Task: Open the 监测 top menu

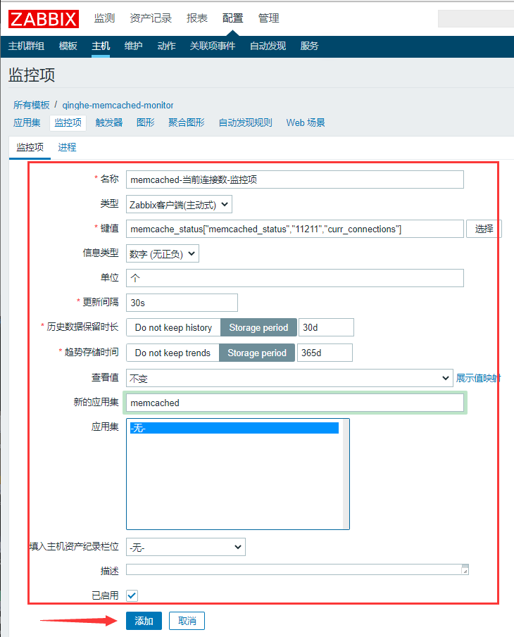Action: click(104, 18)
